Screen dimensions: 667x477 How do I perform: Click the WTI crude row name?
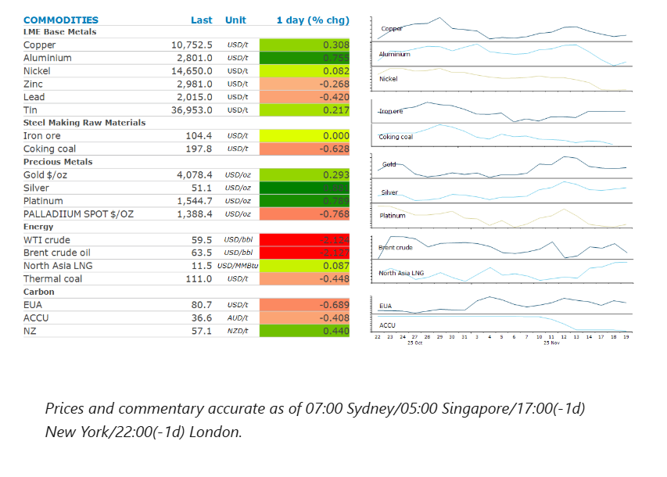tap(47, 240)
